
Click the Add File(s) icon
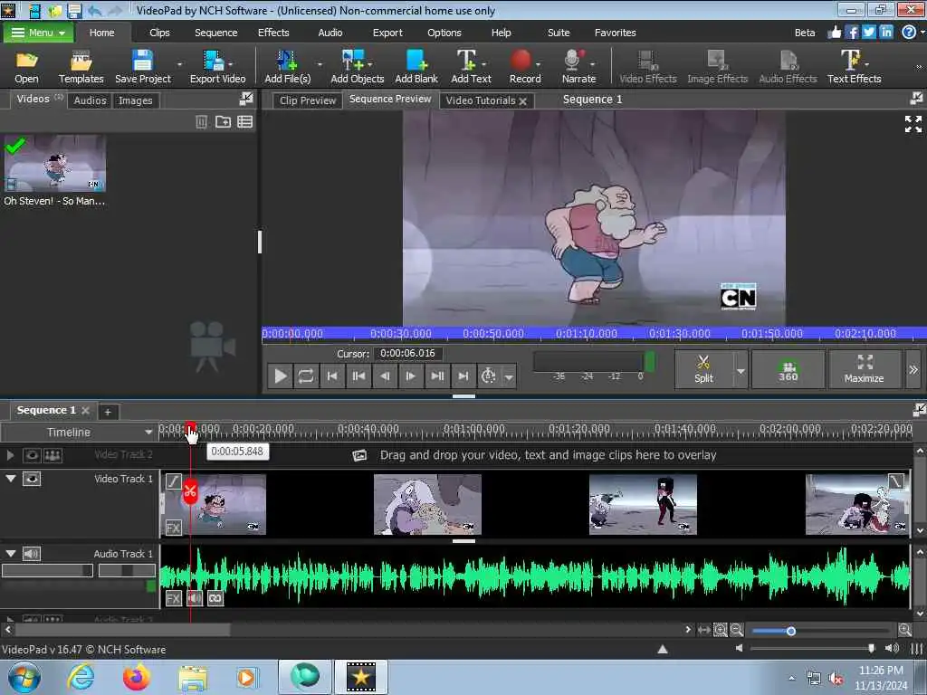click(x=287, y=61)
